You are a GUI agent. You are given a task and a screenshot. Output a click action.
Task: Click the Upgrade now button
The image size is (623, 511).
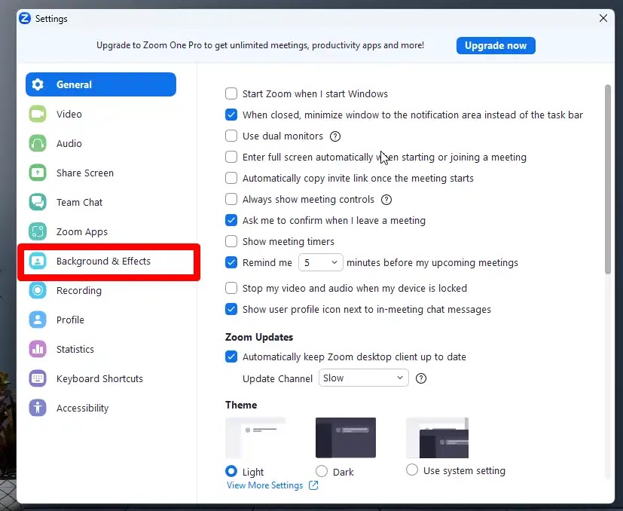coord(496,46)
